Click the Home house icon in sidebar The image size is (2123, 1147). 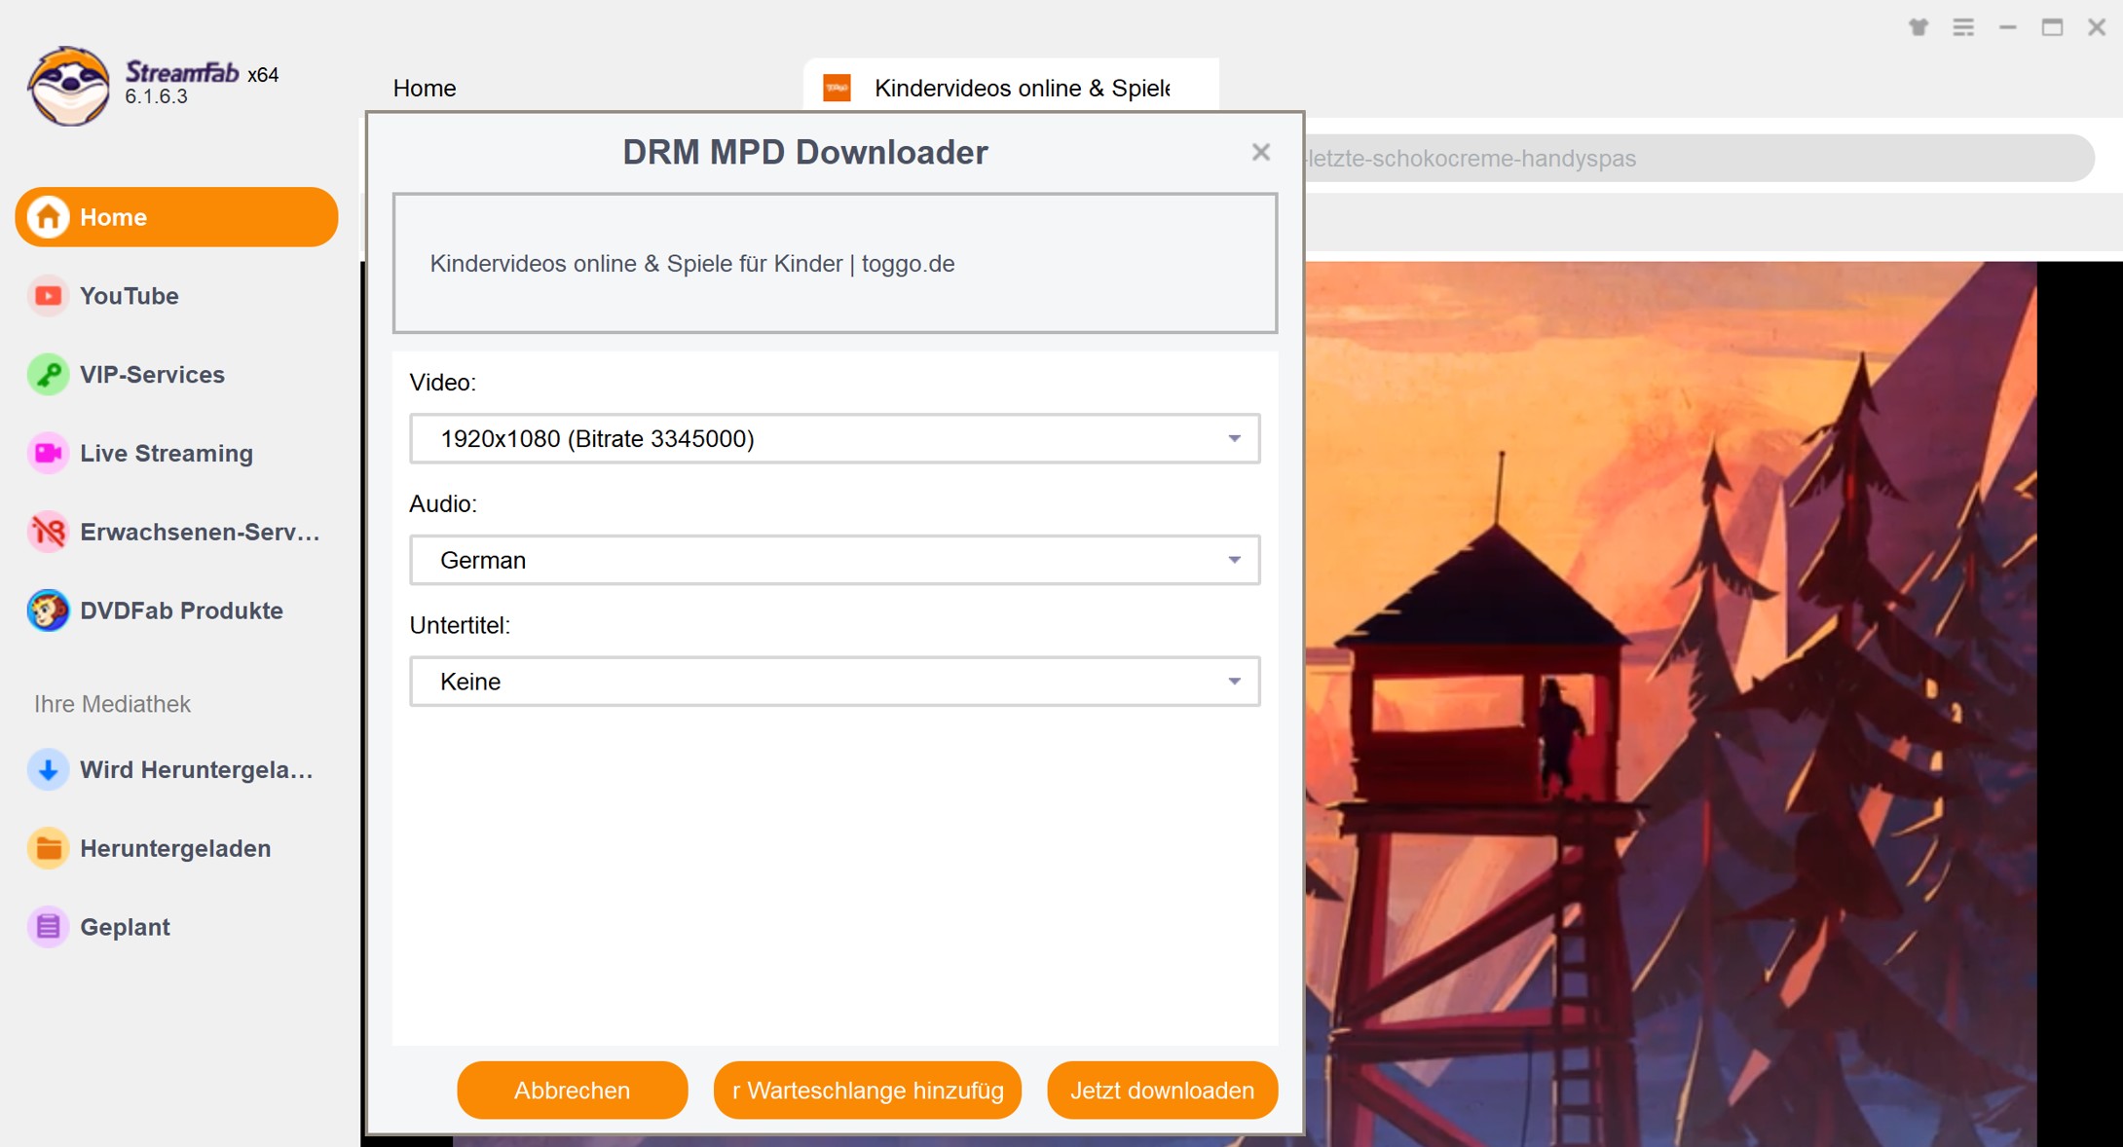coord(48,217)
